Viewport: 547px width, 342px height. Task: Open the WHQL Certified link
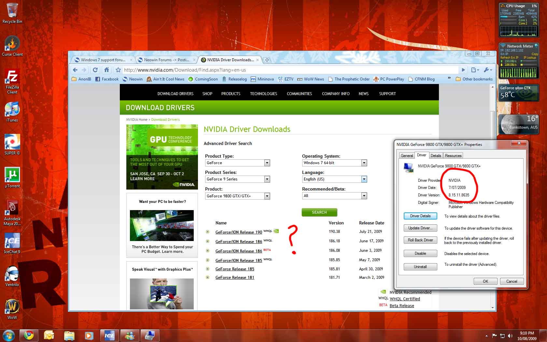click(405, 299)
